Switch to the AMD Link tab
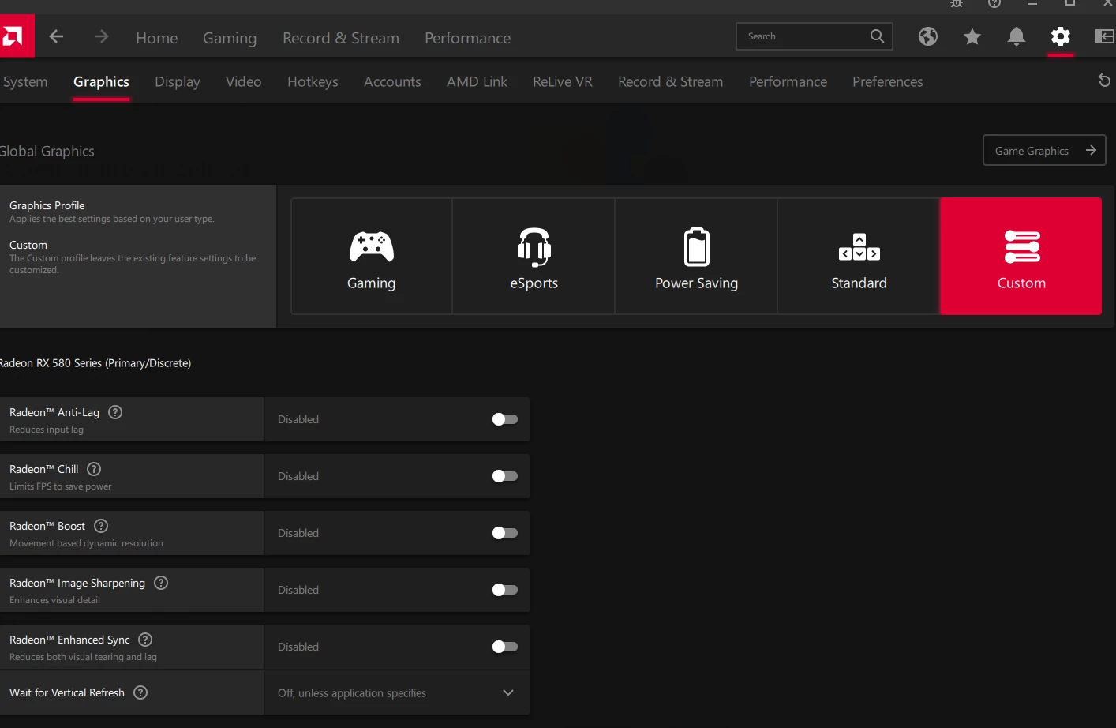1116x728 pixels. point(477,81)
